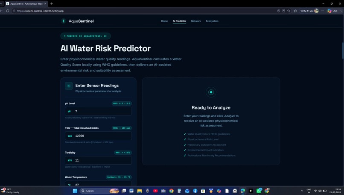This screenshot has width=344, height=195.
Task: Click 'Water Quality Score (WHO guidelines)' item
Action: 209,134
